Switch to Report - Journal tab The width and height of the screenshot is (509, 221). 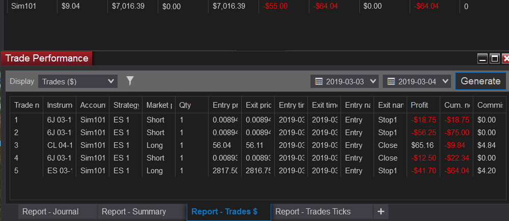pyautogui.click(x=50, y=212)
